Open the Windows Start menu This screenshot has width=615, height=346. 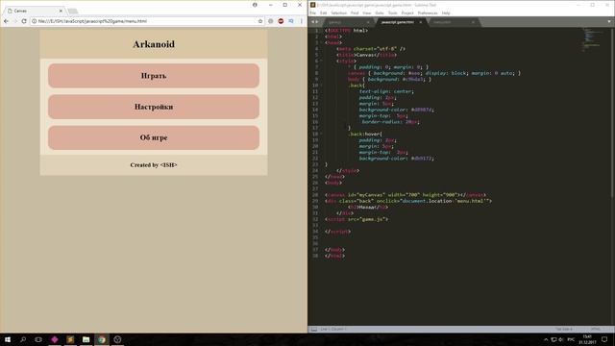(x=8, y=339)
